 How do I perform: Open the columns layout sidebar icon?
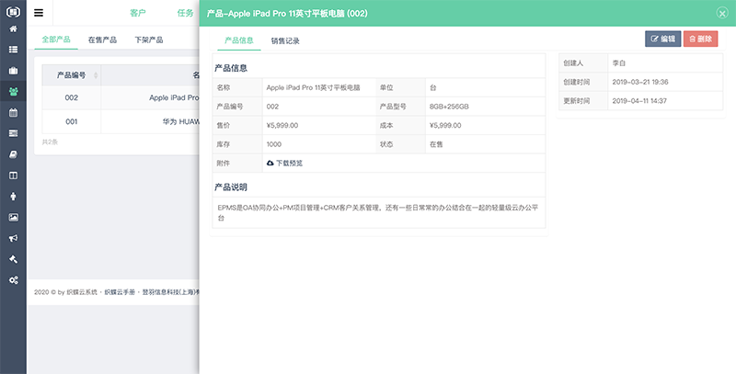point(13,176)
